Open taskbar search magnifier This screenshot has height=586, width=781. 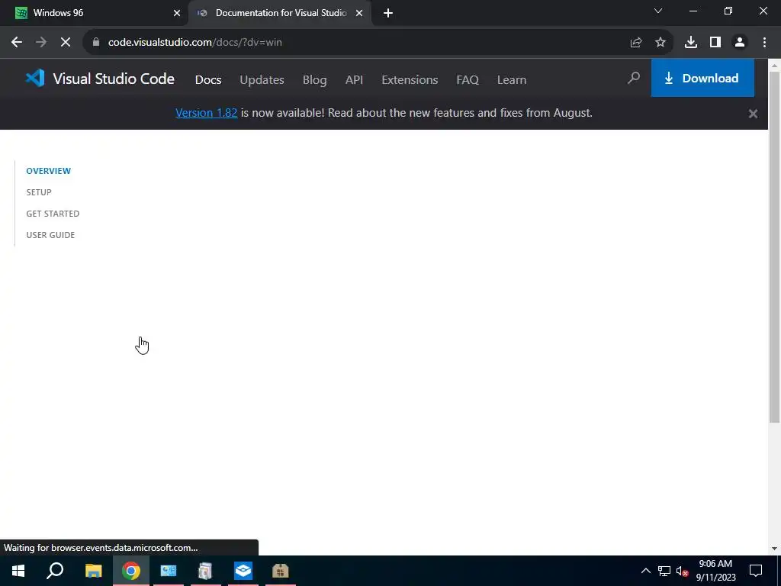55,571
